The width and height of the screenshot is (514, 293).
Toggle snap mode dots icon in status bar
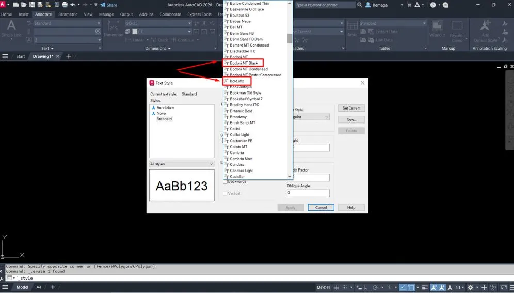pos(344,288)
